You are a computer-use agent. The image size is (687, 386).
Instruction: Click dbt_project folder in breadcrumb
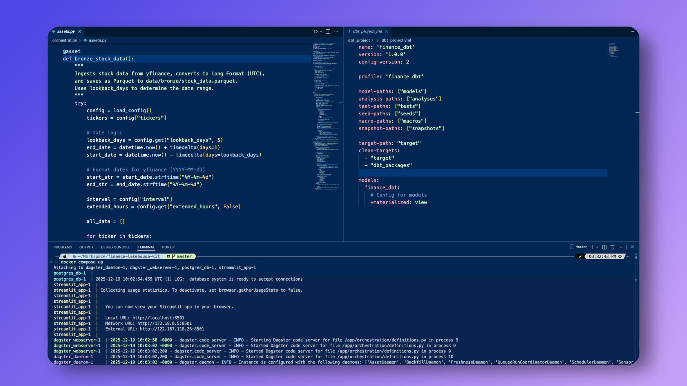click(359, 40)
